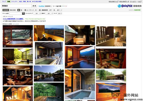Open thumbnail of terrace tub with sofa

point(49,53)
